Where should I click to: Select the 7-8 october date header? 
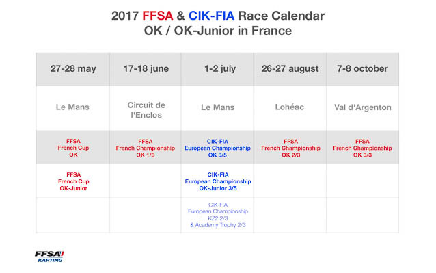362,68
